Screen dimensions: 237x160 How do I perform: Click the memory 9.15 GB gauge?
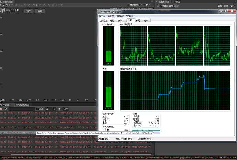tap(109, 90)
